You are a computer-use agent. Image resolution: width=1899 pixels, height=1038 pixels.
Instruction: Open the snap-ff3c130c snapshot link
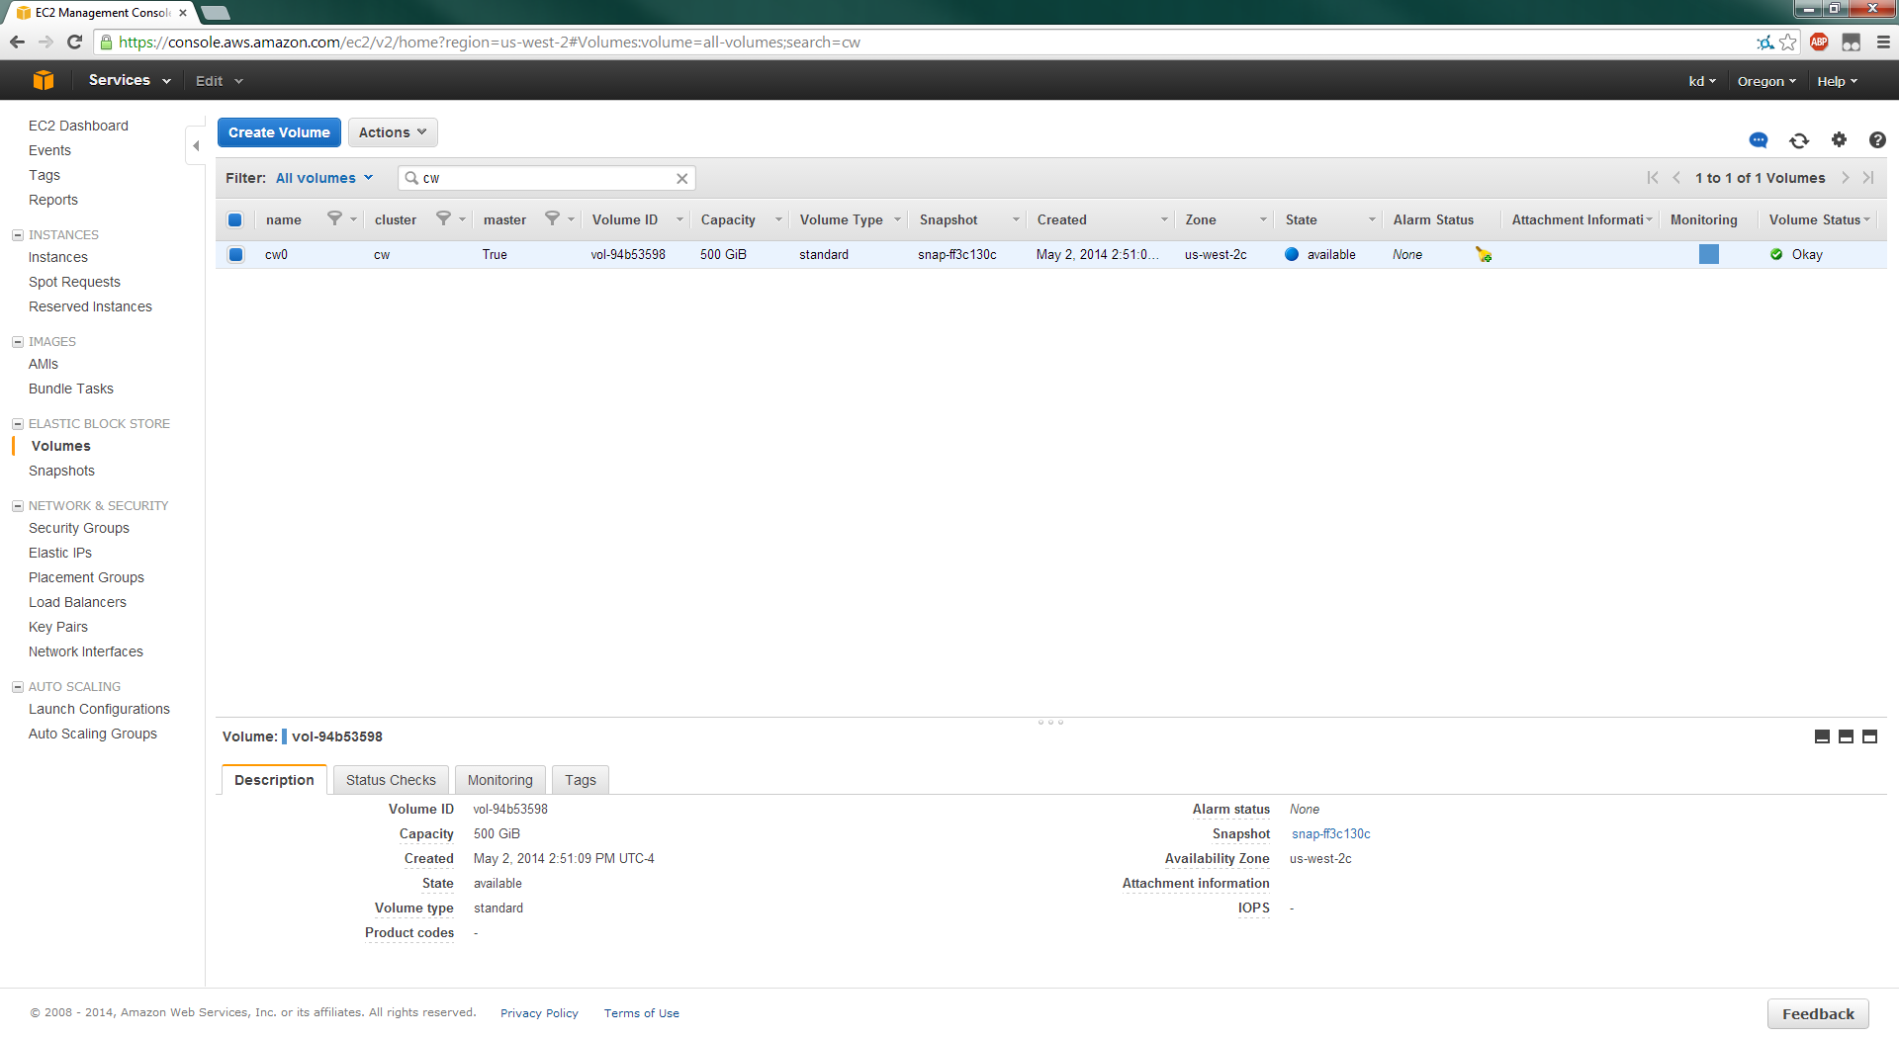pyautogui.click(x=1330, y=834)
